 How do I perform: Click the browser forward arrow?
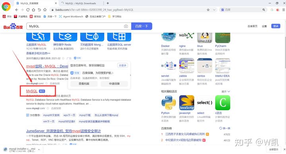pos(22,10)
